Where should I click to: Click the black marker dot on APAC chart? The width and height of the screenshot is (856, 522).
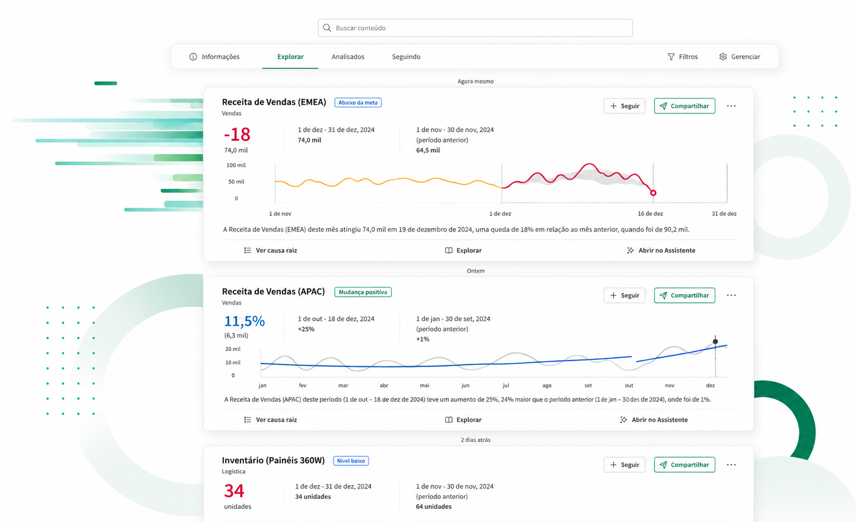(715, 341)
